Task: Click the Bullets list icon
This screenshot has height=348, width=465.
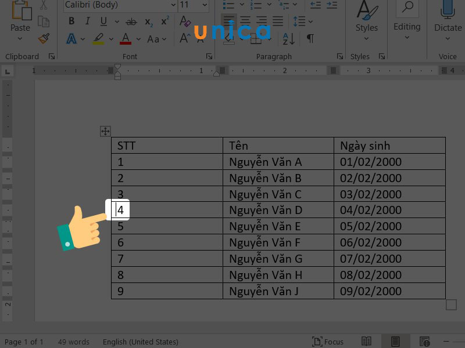Action: click(x=228, y=5)
